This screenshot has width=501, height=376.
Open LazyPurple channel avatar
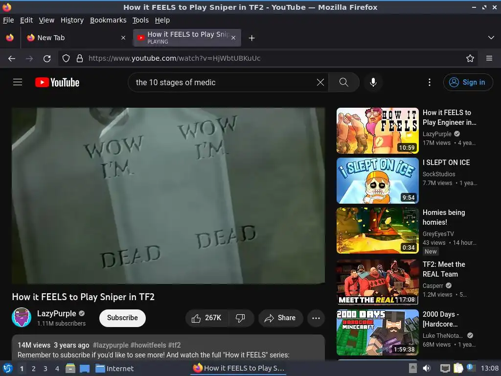tap(22, 317)
